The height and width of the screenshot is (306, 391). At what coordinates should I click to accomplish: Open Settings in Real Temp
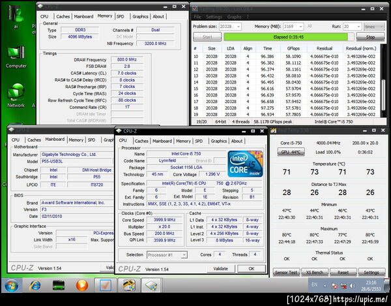tap(371, 272)
